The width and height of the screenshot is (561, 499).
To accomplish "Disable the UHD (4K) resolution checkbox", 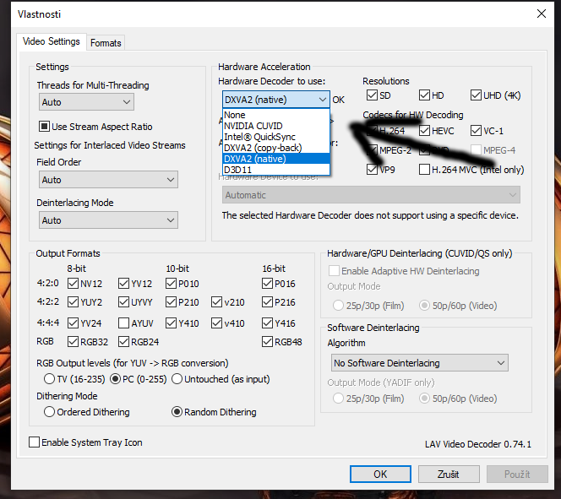I will pos(477,95).
